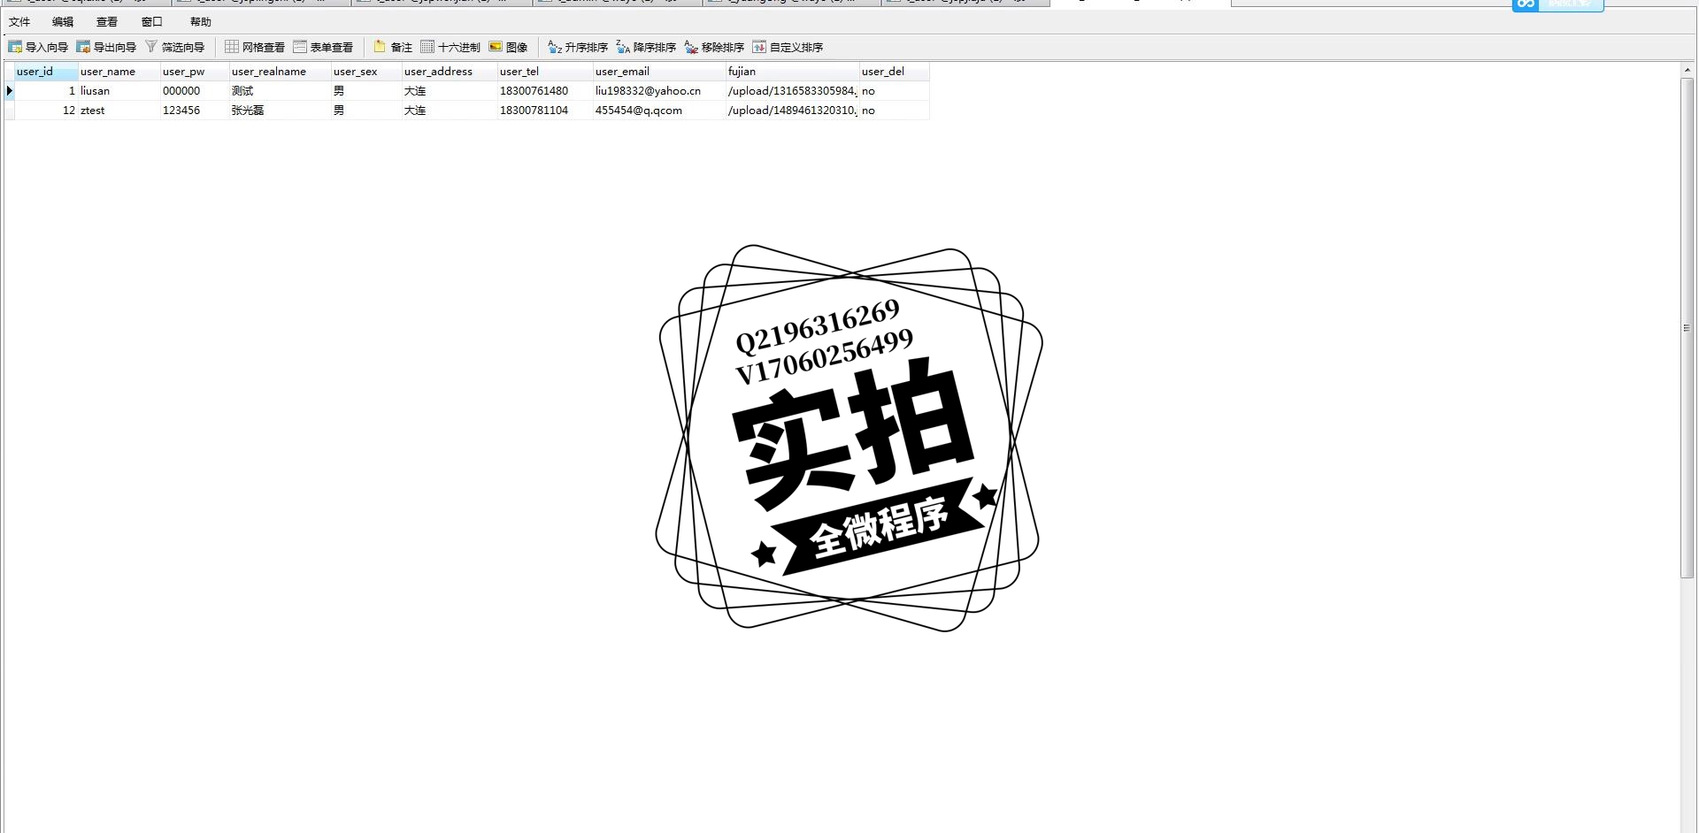1699x833 pixels.
Task: Open the 编辑 menu
Action: click(63, 22)
